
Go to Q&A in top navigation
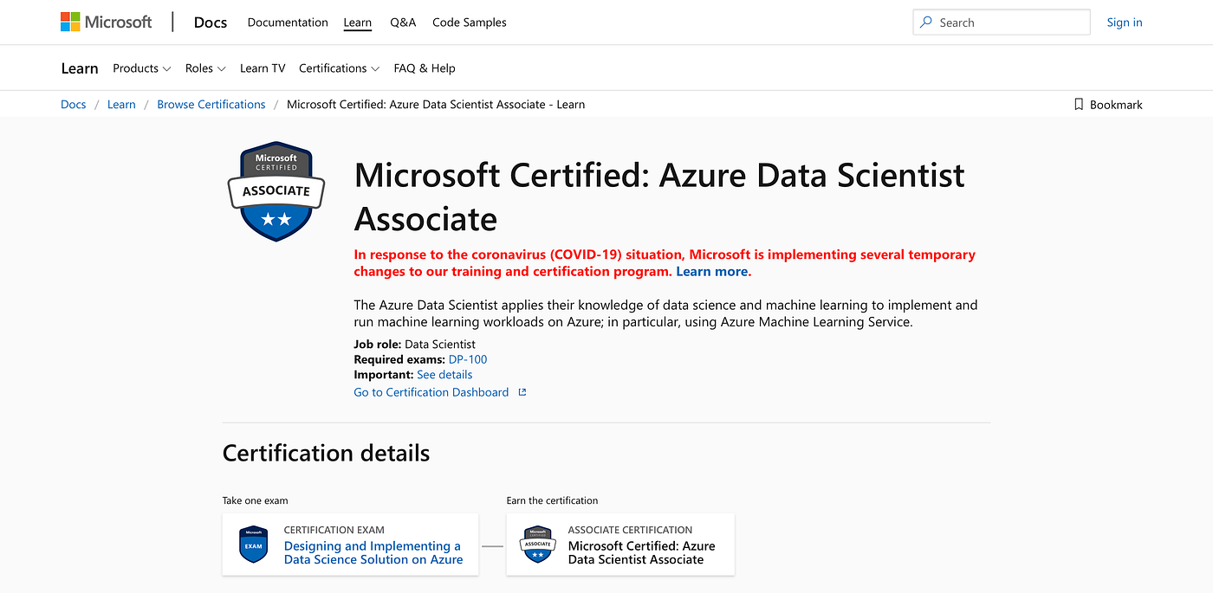[403, 23]
